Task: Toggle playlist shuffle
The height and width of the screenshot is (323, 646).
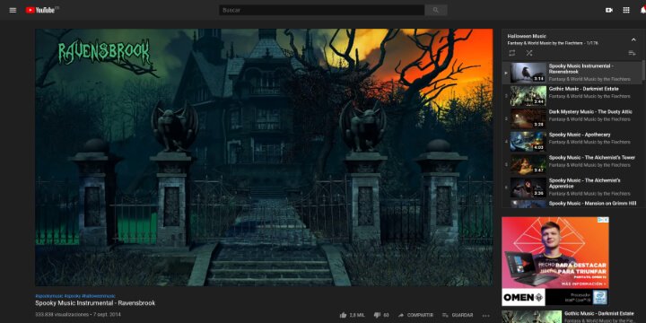Action: [x=529, y=53]
